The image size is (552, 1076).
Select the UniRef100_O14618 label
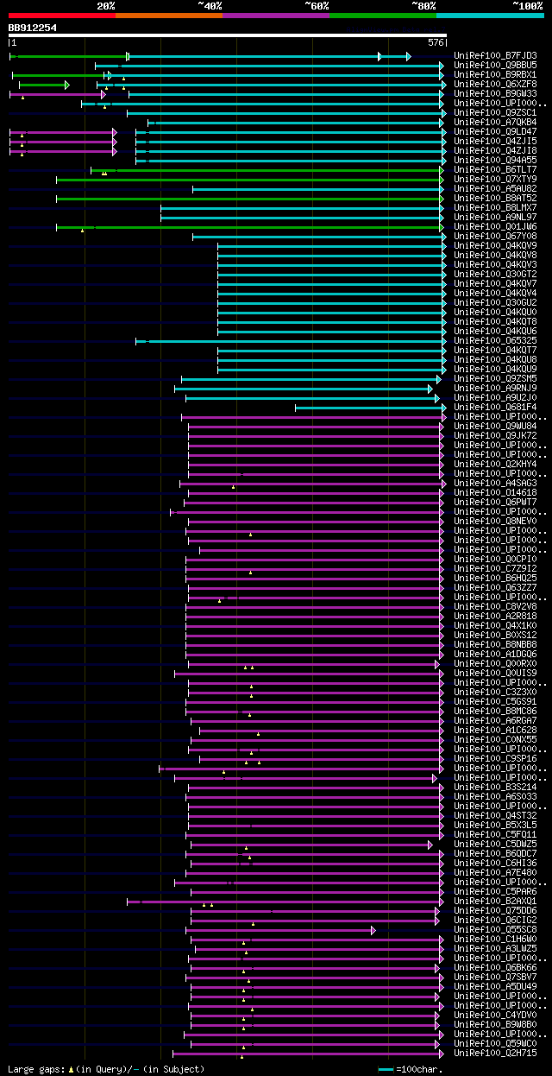495,492
